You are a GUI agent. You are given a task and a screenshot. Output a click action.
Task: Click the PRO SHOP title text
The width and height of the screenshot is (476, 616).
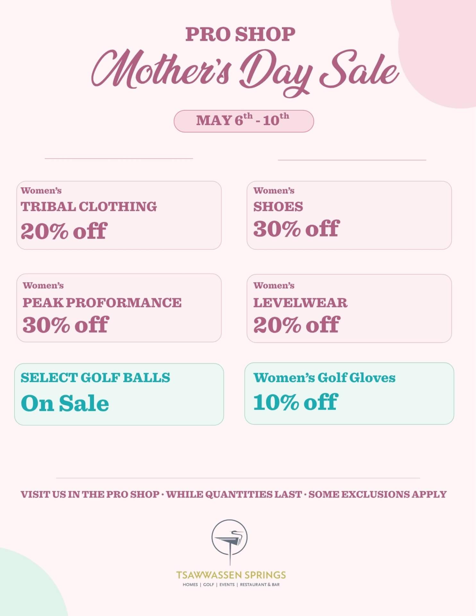pos(240,34)
